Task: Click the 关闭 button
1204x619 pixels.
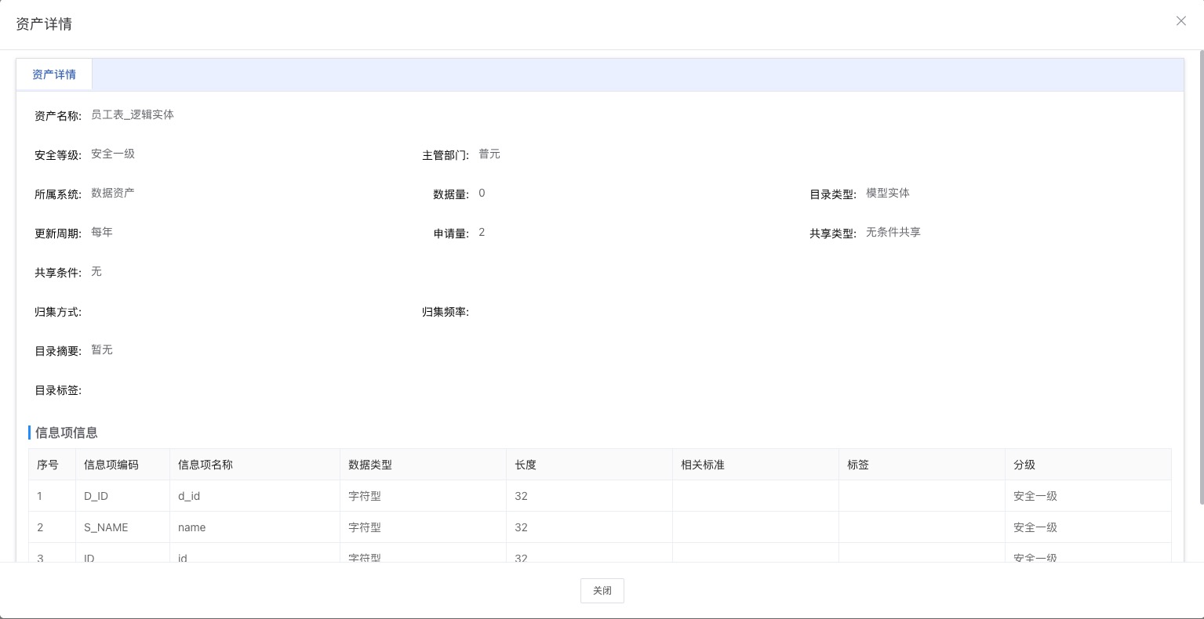Action: (x=602, y=591)
